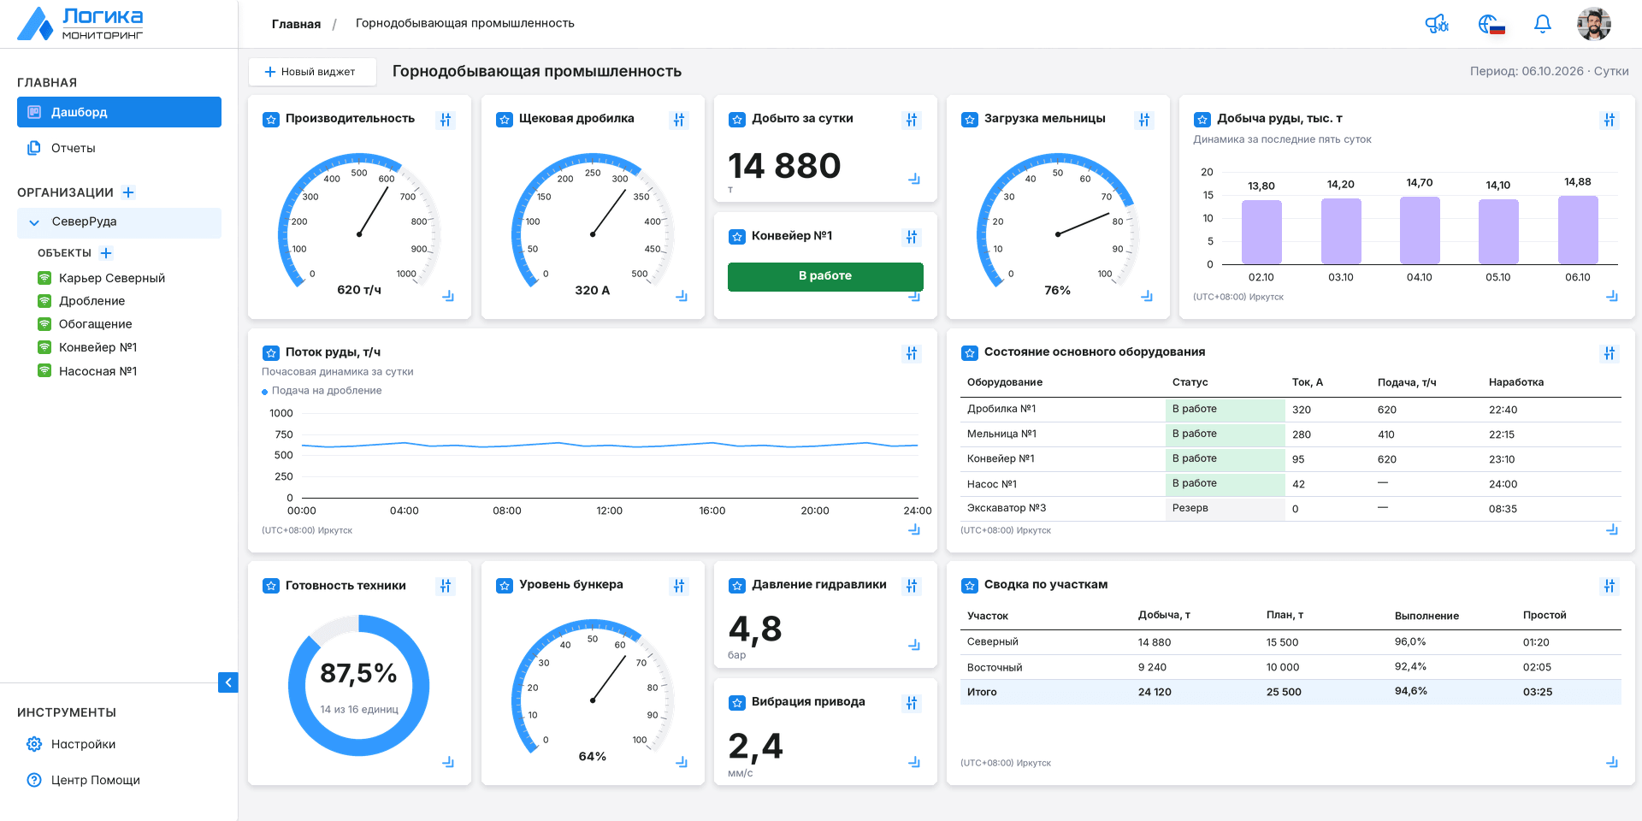This screenshot has width=1642, height=821.
Task: Open settings icon on Поток руды chart
Action: pyautogui.click(x=912, y=353)
